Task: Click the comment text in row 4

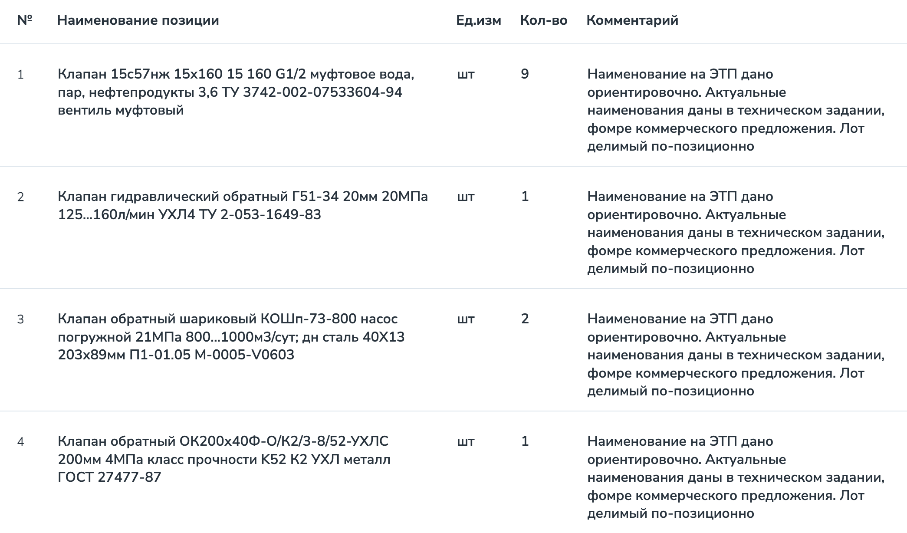Action: (x=736, y=477)
